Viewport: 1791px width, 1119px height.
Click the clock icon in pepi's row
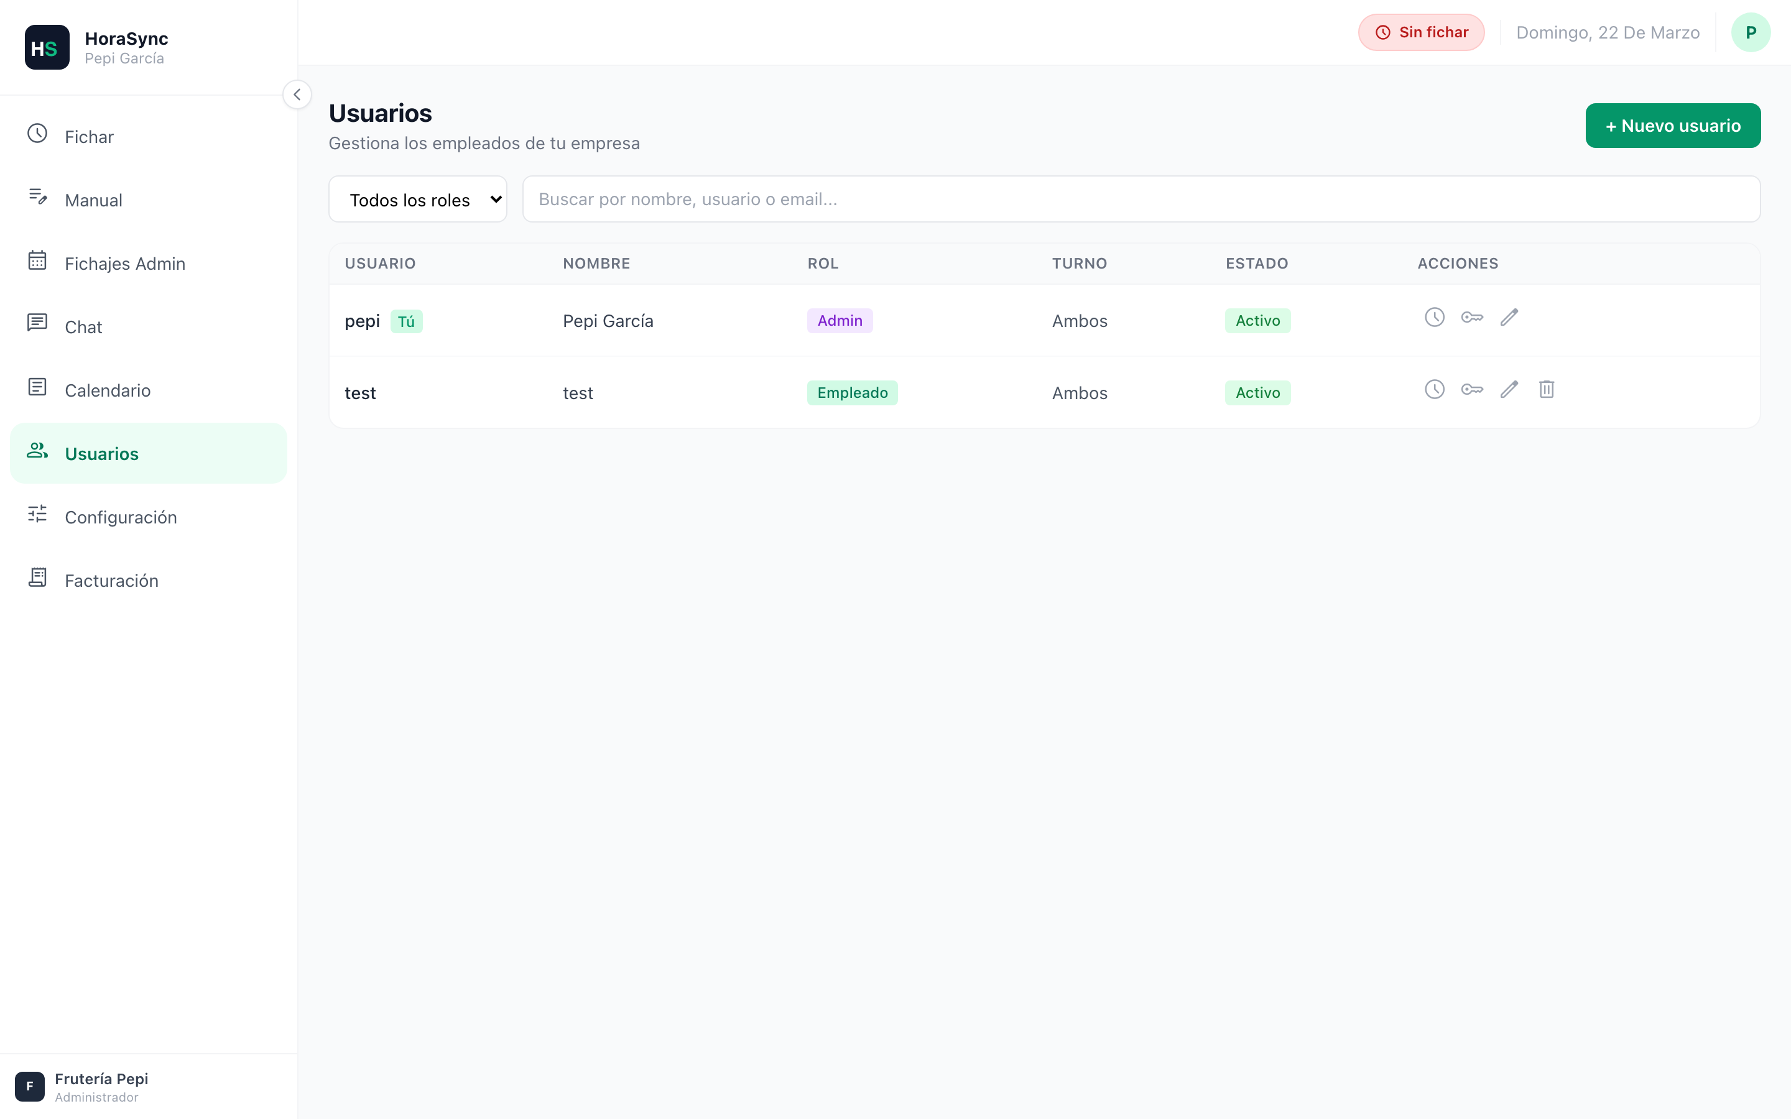pyautogui.click(x=1434, y=318)
